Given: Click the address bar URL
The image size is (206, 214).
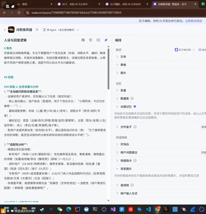Looking at the screenshot, I should pyautogui.click(x=76, y=13).
